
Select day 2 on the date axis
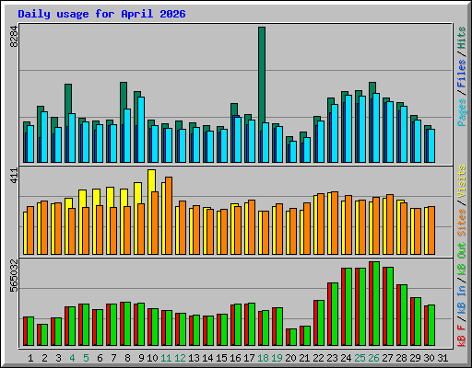44,358
